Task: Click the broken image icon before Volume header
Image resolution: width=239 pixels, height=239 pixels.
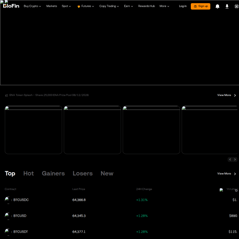Action: 221,190
